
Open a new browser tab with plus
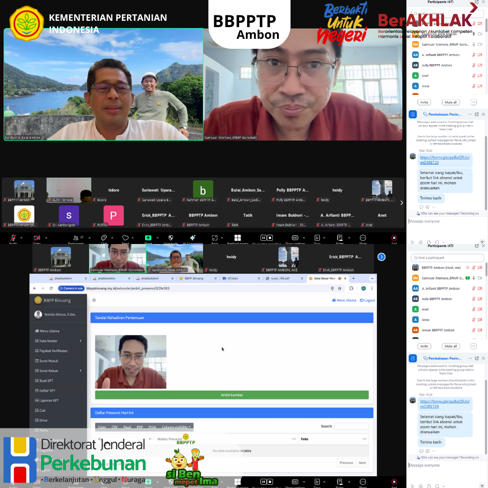click(353, 278)
